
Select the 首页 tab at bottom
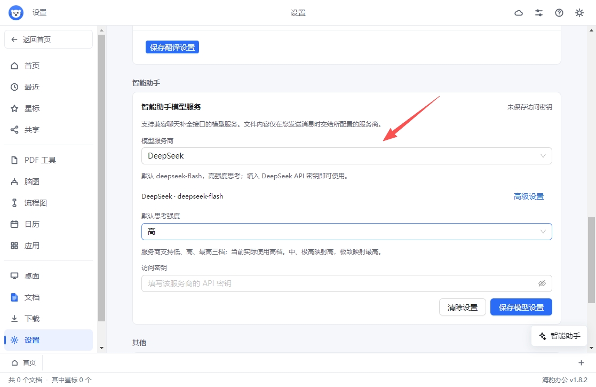point(23,362)
